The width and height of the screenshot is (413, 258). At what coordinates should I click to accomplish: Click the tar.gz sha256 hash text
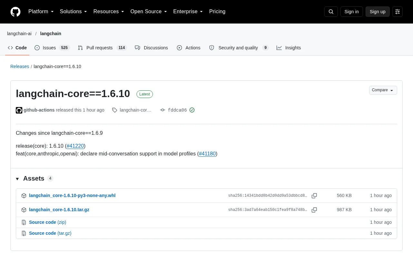[268, 210]
